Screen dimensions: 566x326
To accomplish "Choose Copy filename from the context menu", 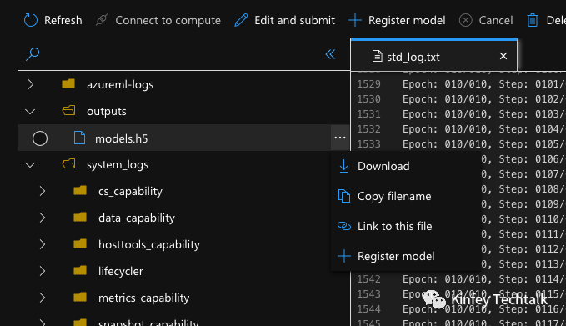I will 406,196.
